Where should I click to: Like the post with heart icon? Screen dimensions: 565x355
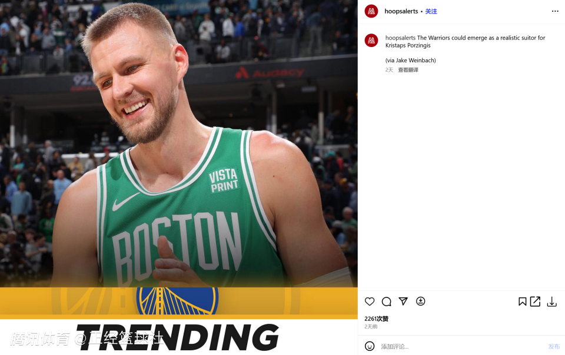370,302
